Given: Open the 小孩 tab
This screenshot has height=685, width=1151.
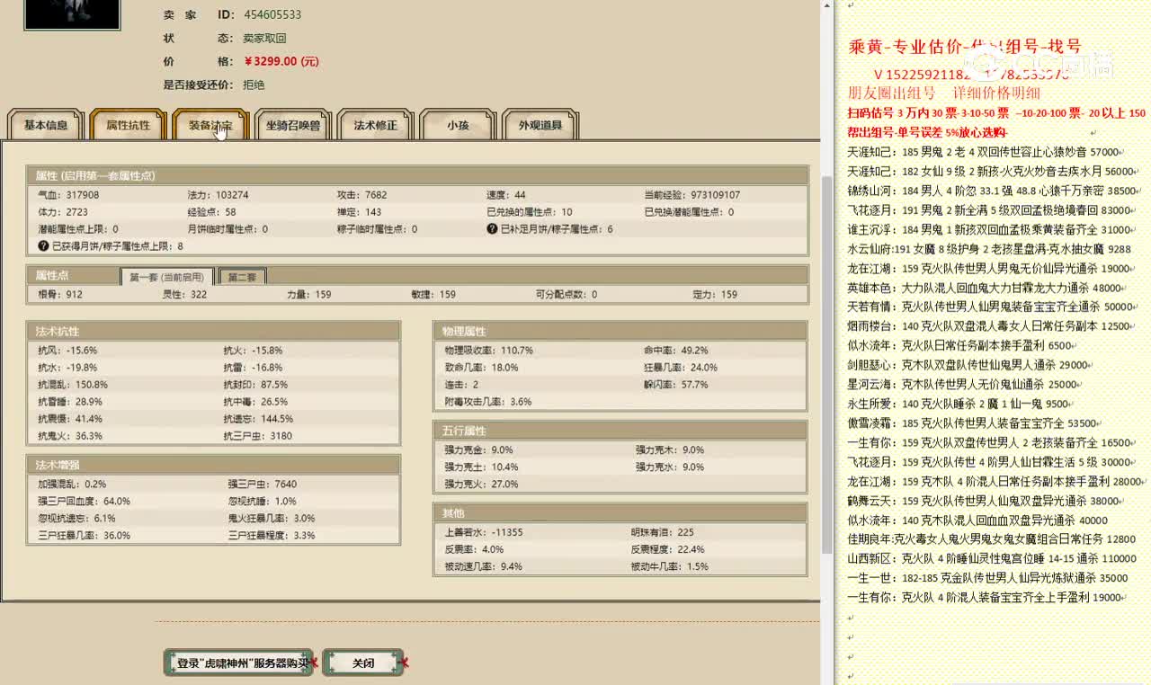Looking at the screenshot, I should 458,125.
